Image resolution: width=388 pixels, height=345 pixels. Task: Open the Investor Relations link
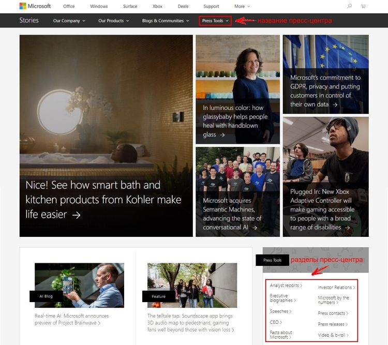[x=336, y=288]
